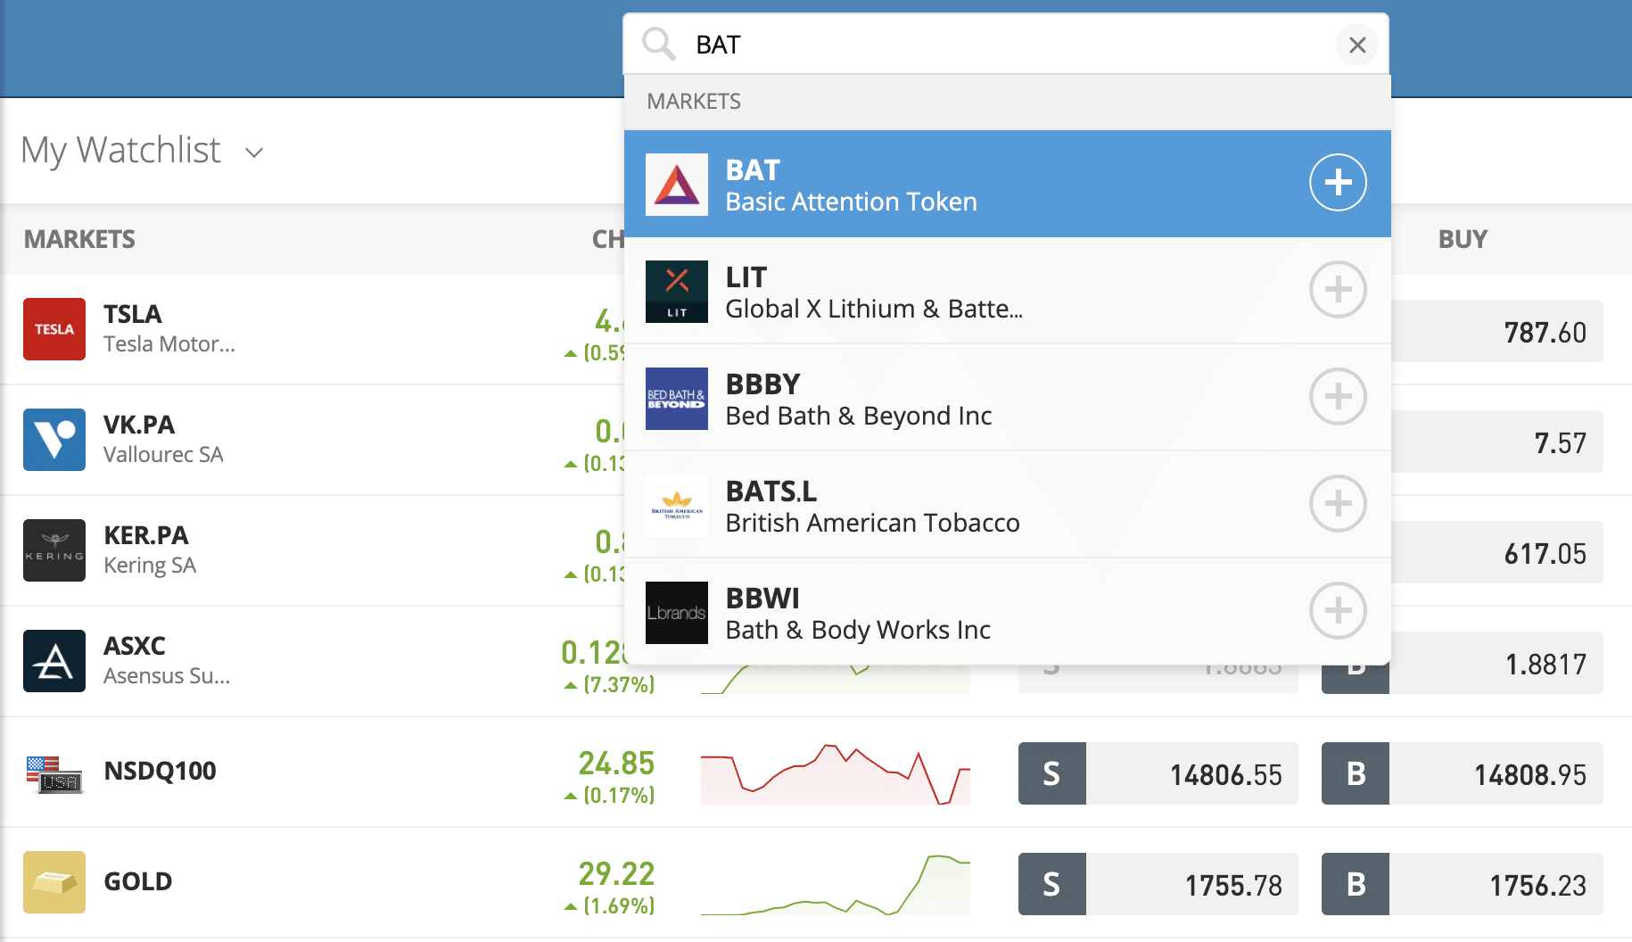Select Bath & Body Works Inc result

[1008, 612]
